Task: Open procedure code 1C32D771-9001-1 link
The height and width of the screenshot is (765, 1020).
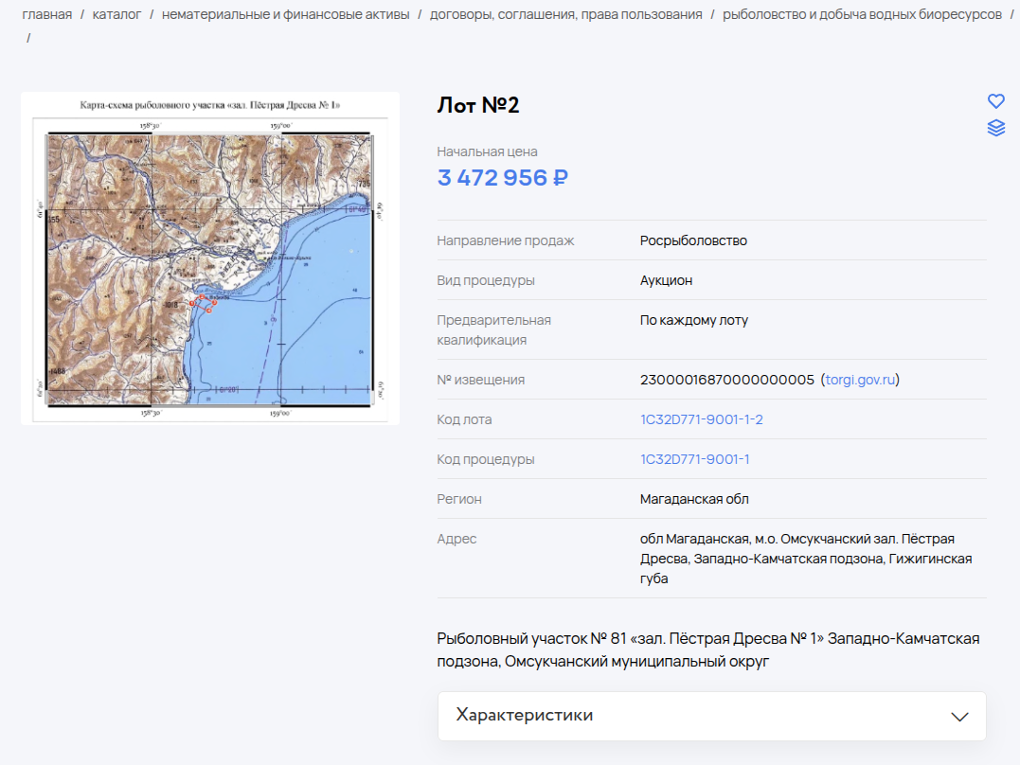Action: point(695,459)
